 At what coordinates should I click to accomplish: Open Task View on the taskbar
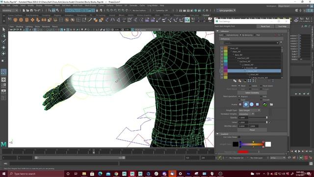(76, 174)
